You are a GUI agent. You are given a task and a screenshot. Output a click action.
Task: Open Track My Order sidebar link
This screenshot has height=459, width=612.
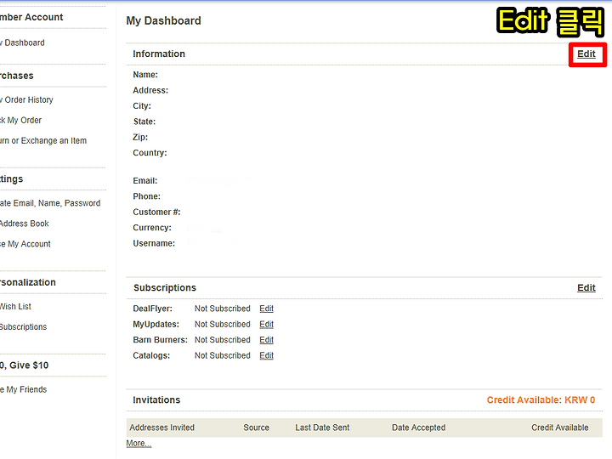pyautogui.click(x=20, y=120)
